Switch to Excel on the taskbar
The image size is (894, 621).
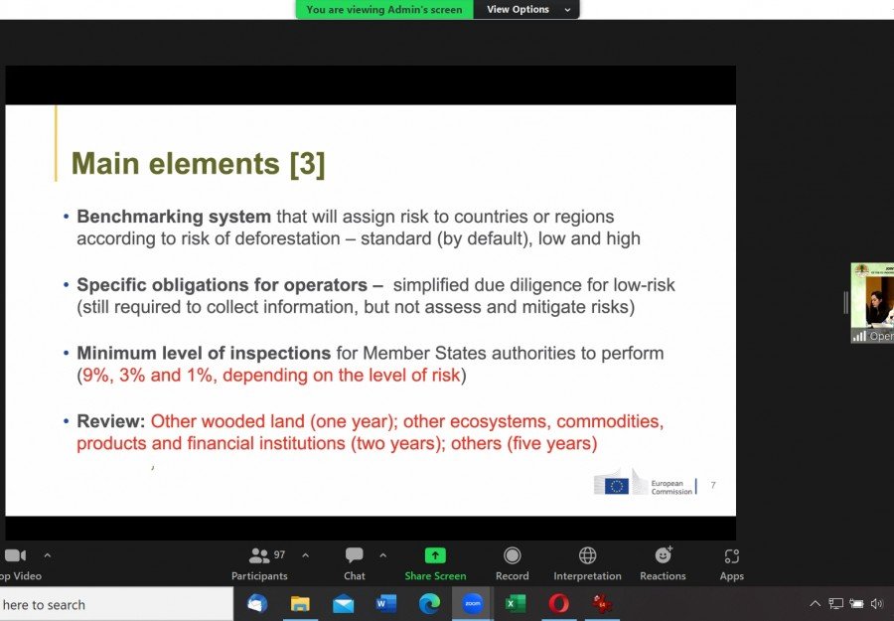515,604
